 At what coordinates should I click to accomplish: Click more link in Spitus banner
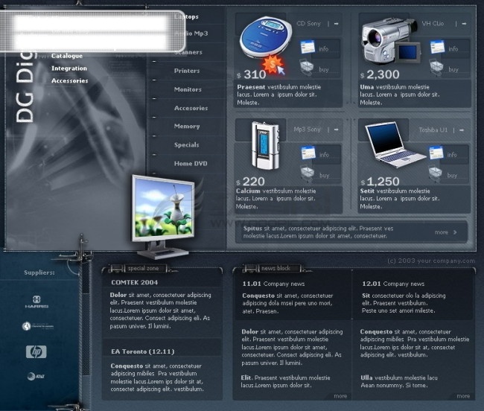pyautogui.click(x=441, y=232)
